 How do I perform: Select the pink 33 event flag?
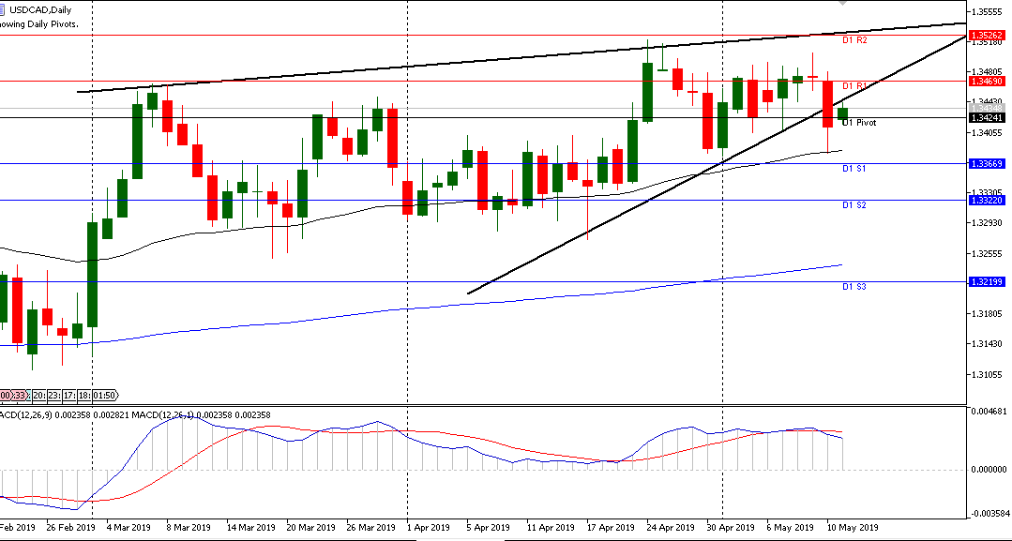(x=20, y=395)
